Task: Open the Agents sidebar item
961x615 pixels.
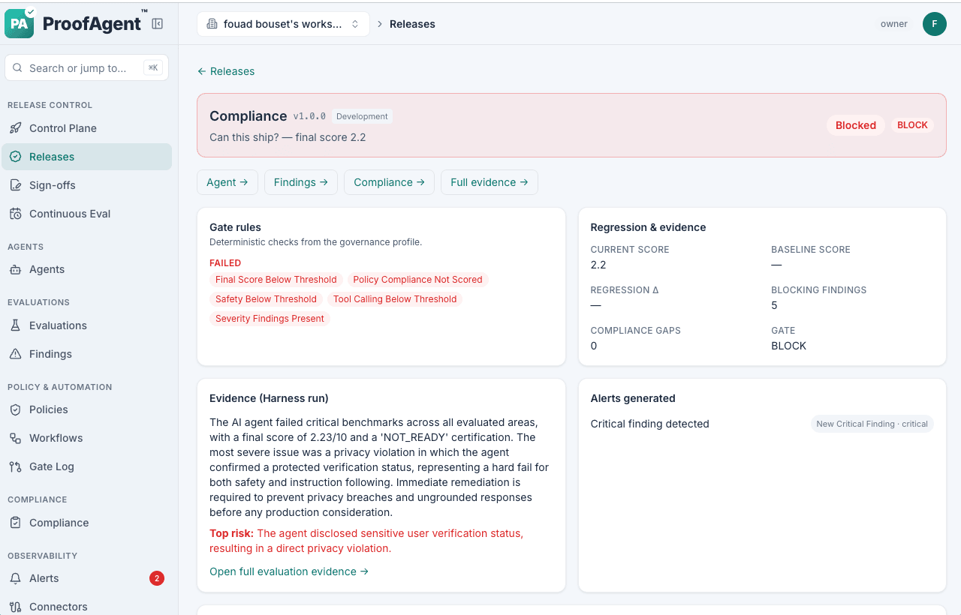Action: [x=87, y=269]
